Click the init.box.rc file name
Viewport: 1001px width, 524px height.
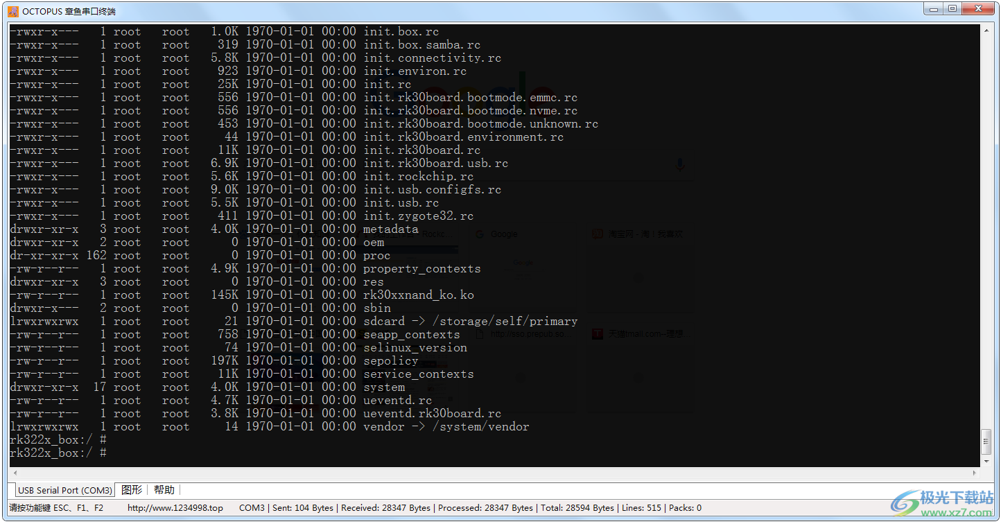(x=401, y=31)
